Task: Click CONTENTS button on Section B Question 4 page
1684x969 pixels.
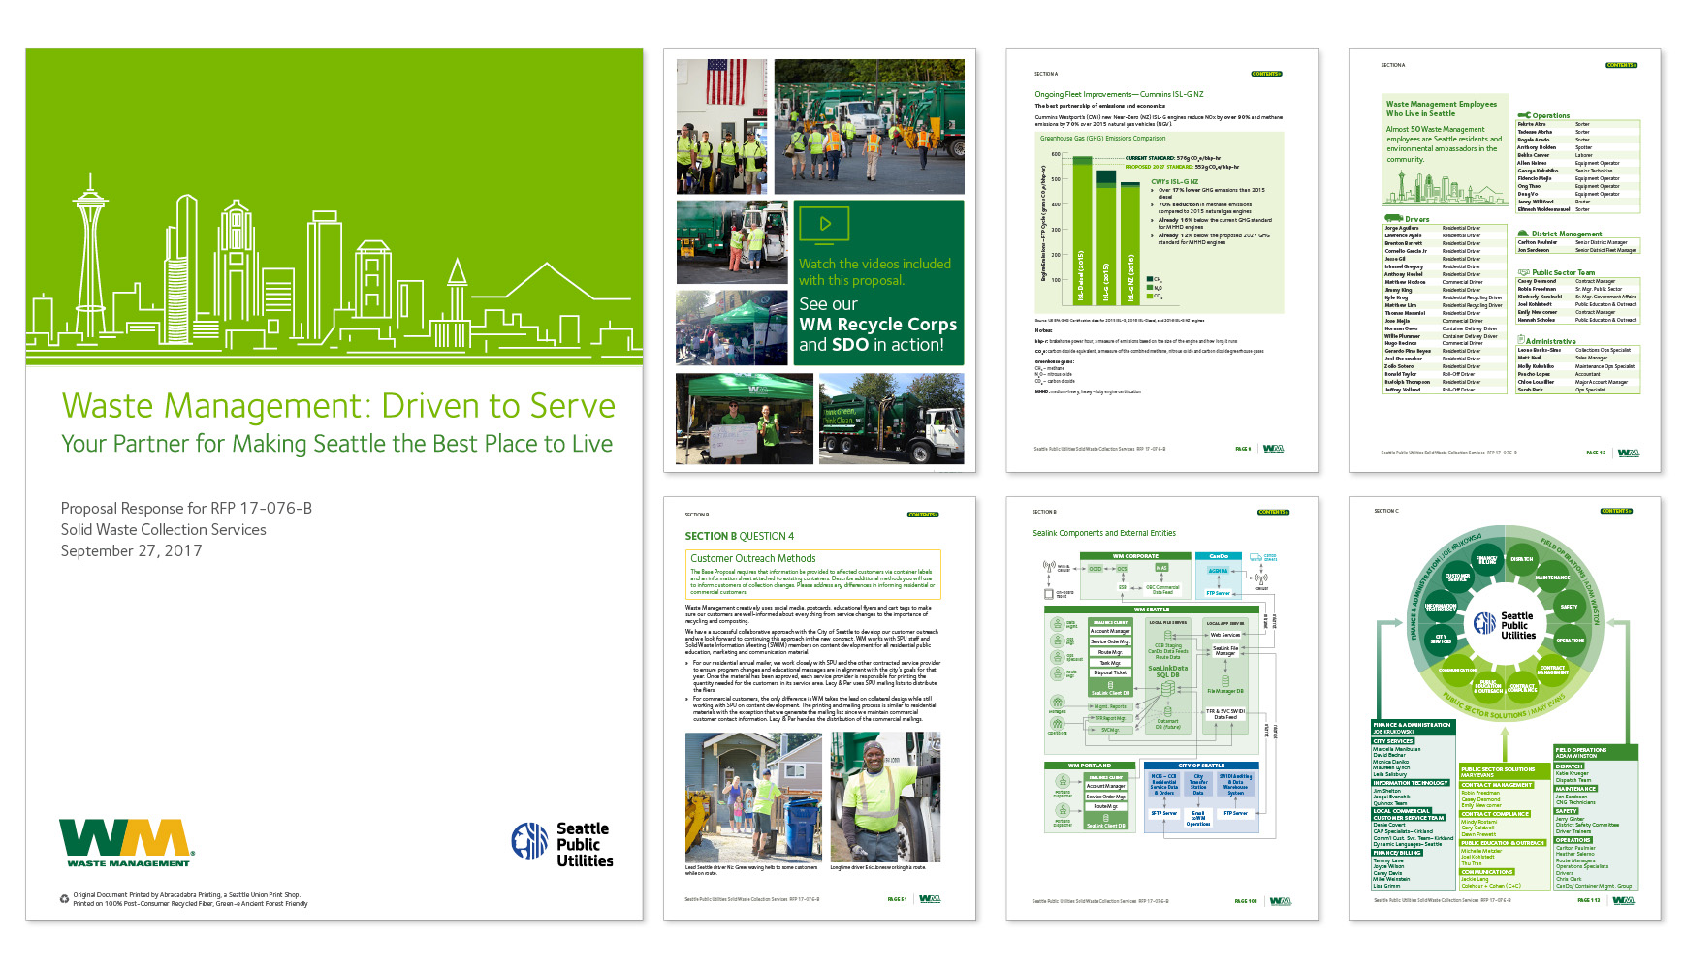Action: tap(923, 515)
